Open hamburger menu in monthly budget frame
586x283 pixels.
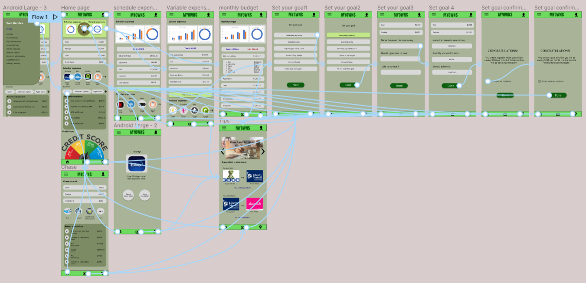point(223,15)
